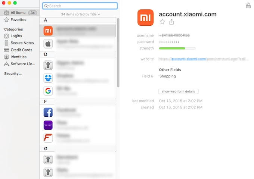Click the share icon below the title

[x=172, y=22]
